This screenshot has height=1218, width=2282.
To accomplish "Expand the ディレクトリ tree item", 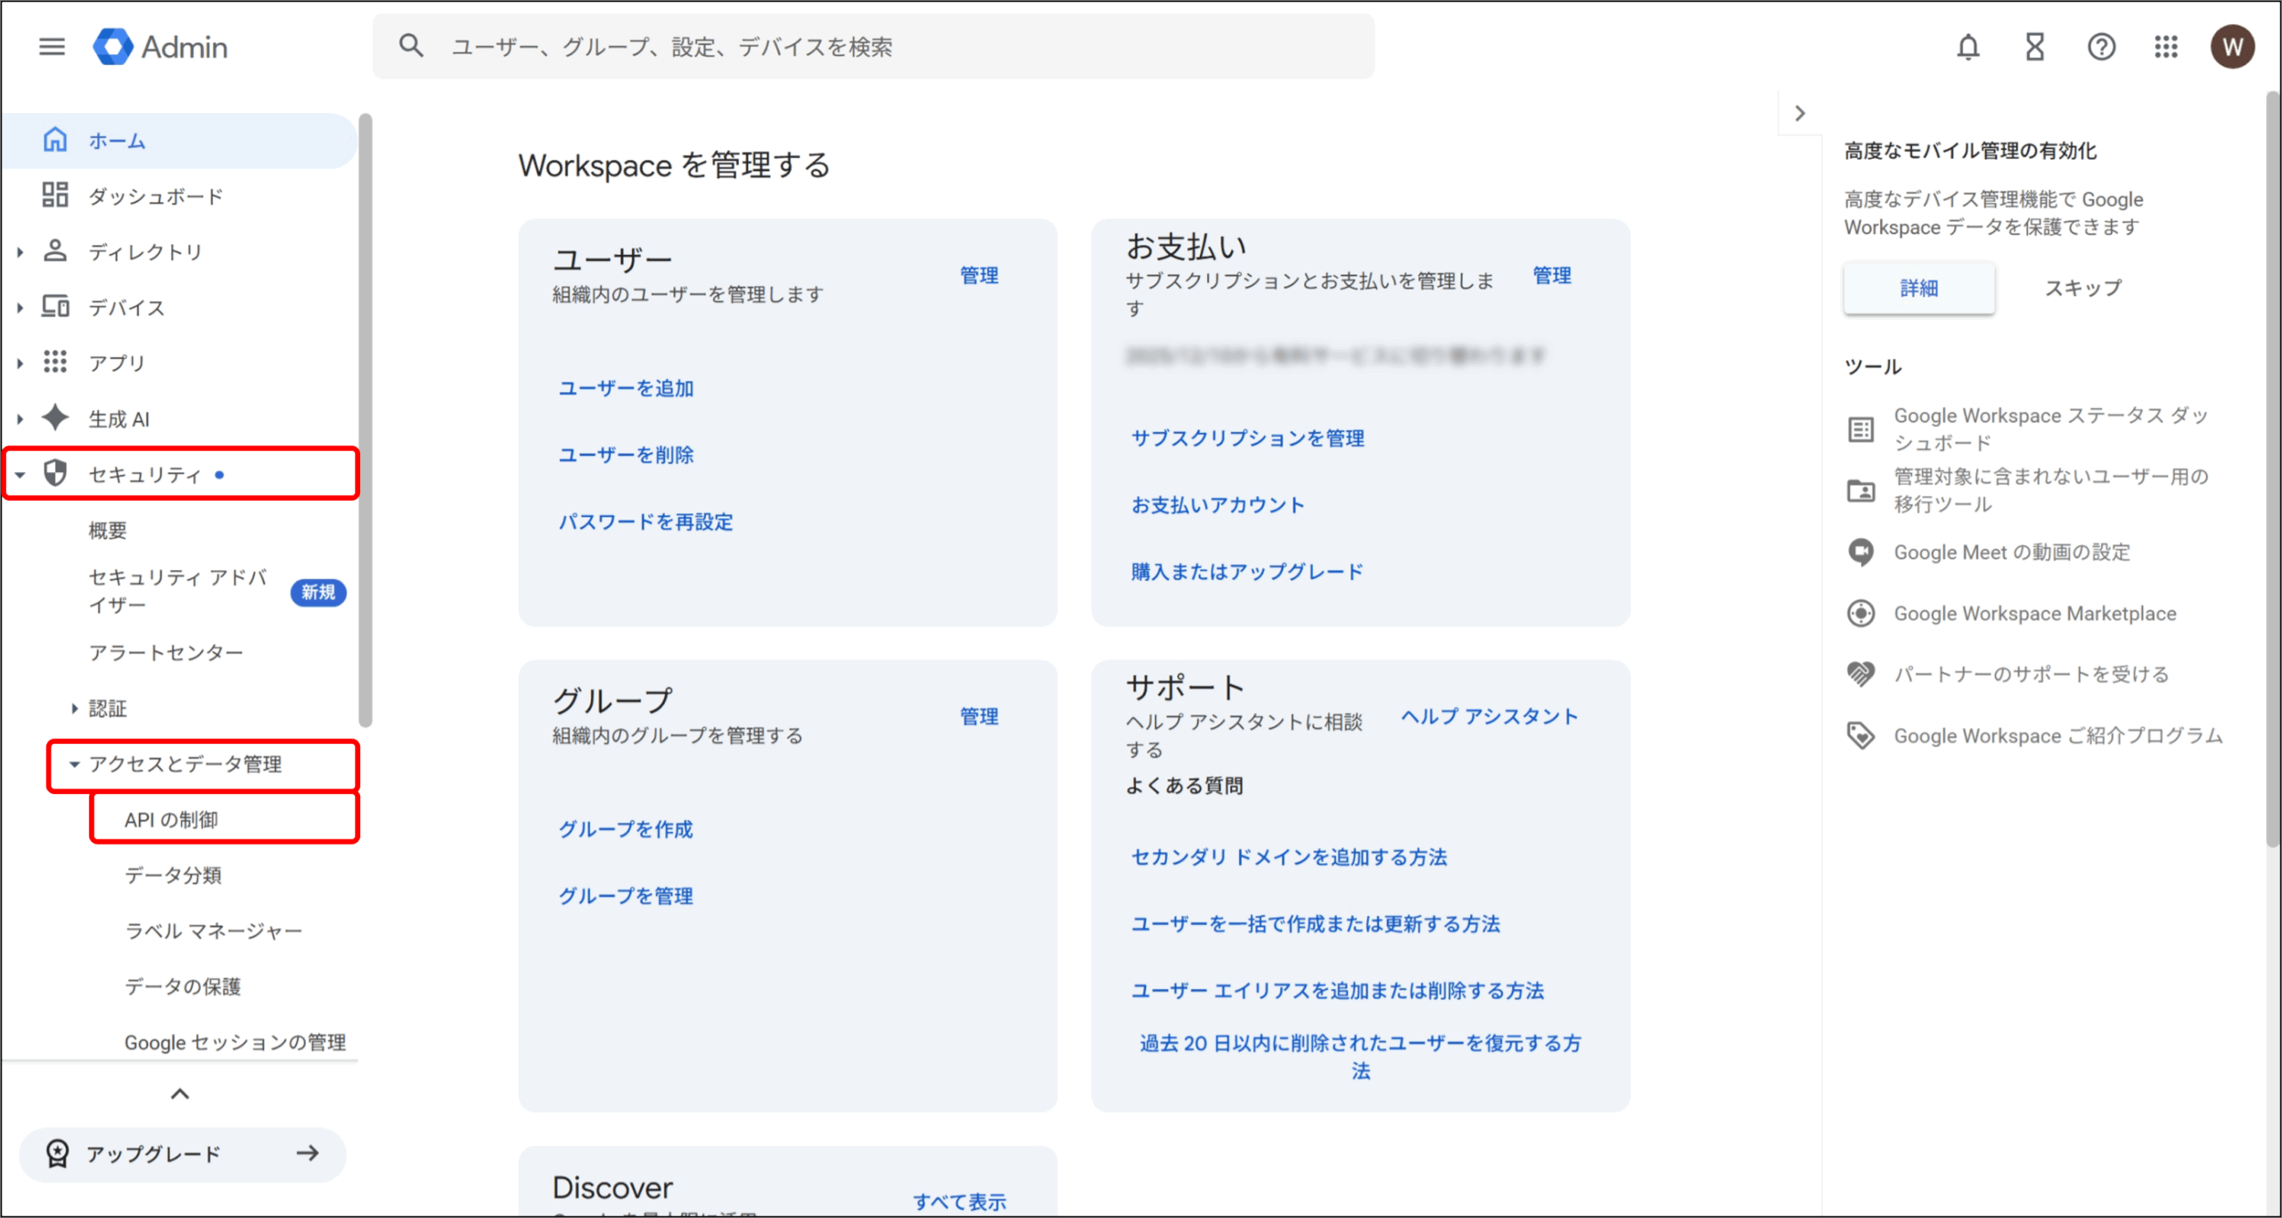I will point(20,252).
